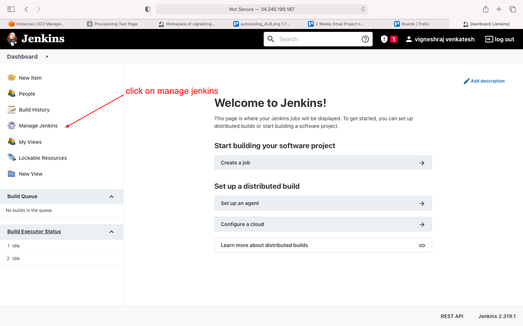523x326 pixels.
Task: Open vigneshraj venkatesh user link
Action: [445, 39]
